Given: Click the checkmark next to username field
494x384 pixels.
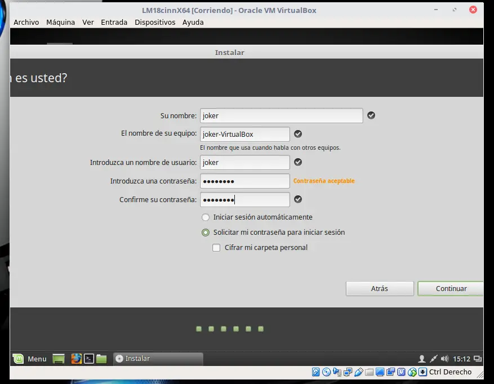Looking at the screenshot, I should [298, 162].
